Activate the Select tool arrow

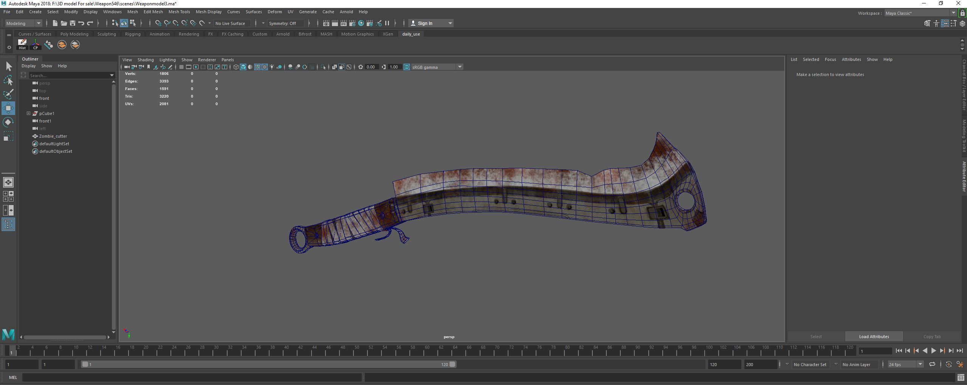(8, 67)
